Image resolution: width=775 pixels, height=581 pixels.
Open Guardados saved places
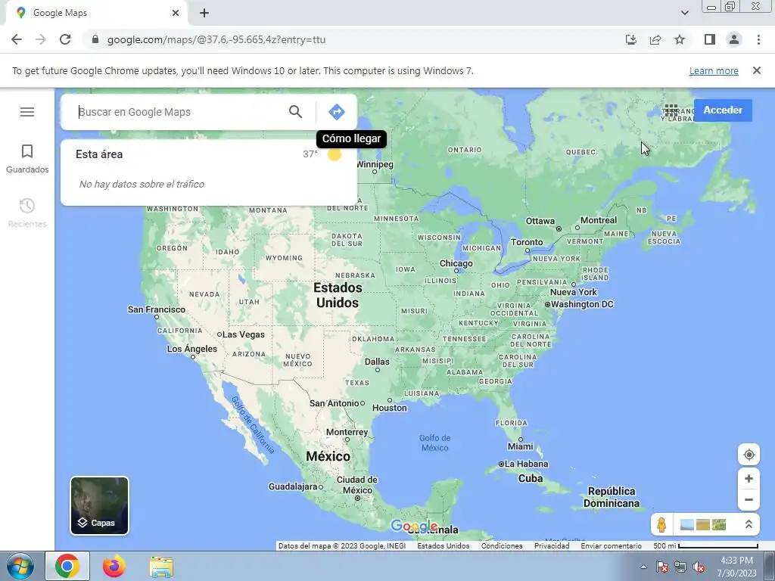[27, 159]
